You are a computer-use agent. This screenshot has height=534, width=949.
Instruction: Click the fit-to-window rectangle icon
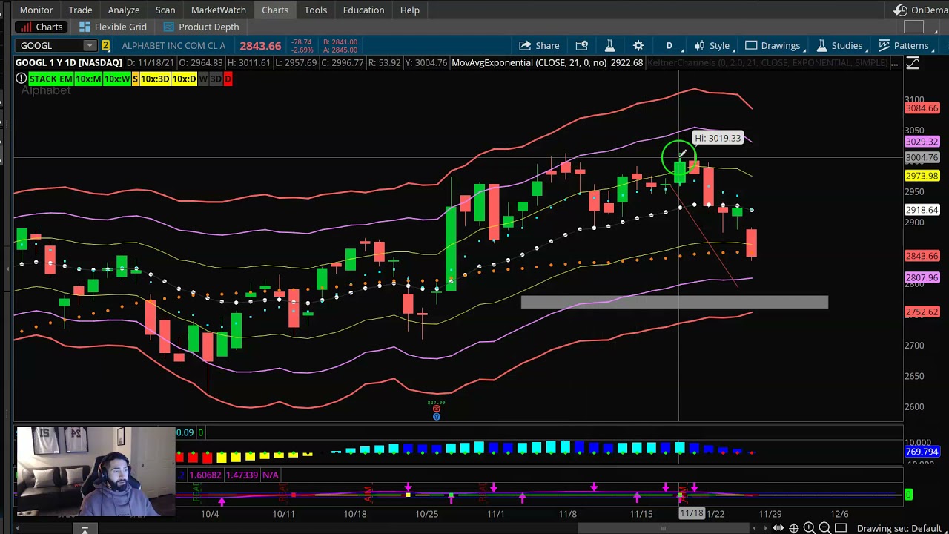(841, 528)
